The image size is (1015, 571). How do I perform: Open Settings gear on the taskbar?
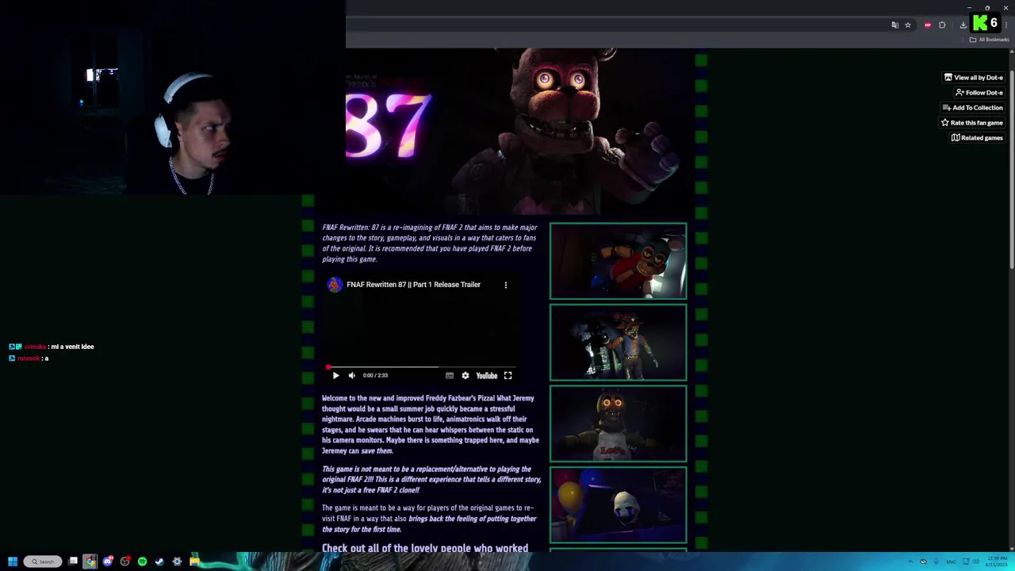pos(177,561)
